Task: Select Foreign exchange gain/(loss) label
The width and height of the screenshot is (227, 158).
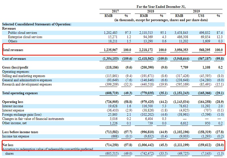Action: click(x=22, y=115)
